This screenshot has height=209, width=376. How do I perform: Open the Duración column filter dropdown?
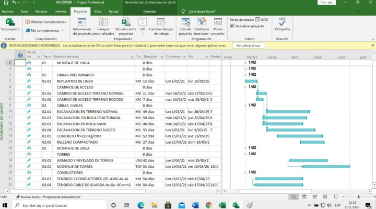coord(161,56)
